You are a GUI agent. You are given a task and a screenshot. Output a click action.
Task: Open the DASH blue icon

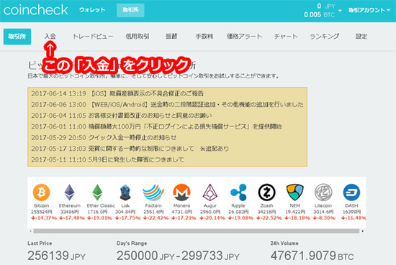click(x=351, y=192)
